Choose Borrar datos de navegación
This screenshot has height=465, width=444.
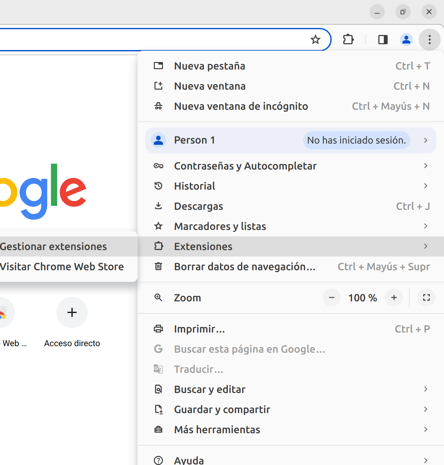[245, 267]
